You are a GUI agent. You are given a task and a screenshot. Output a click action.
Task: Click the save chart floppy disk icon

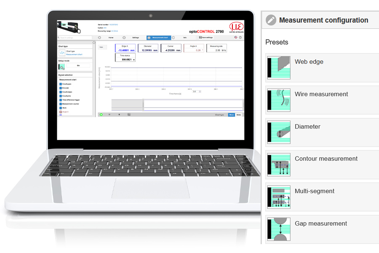click(x=129, y=114)
